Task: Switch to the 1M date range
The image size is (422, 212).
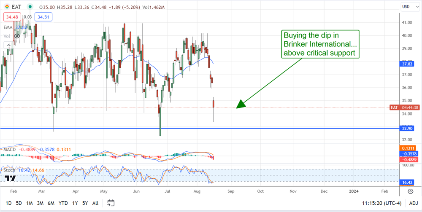Action: point(30,203)
